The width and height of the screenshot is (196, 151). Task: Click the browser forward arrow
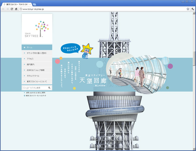point(8,9)
